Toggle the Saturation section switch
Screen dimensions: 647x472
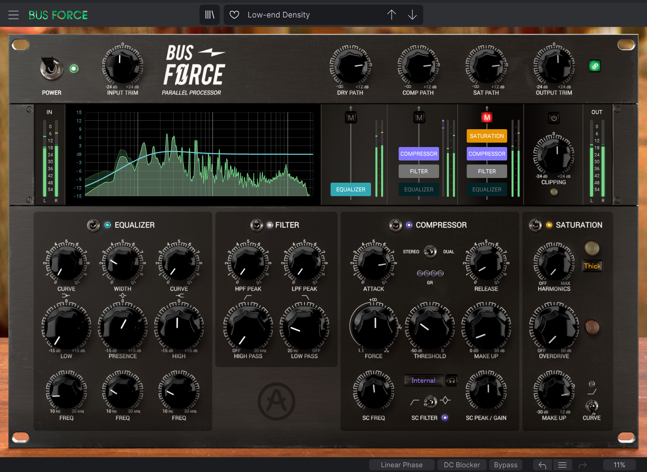[535, 225]
